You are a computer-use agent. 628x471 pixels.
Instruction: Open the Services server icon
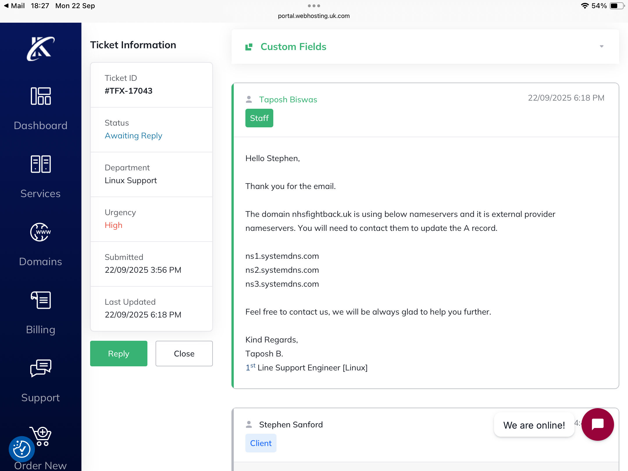[x=41, y=164]
